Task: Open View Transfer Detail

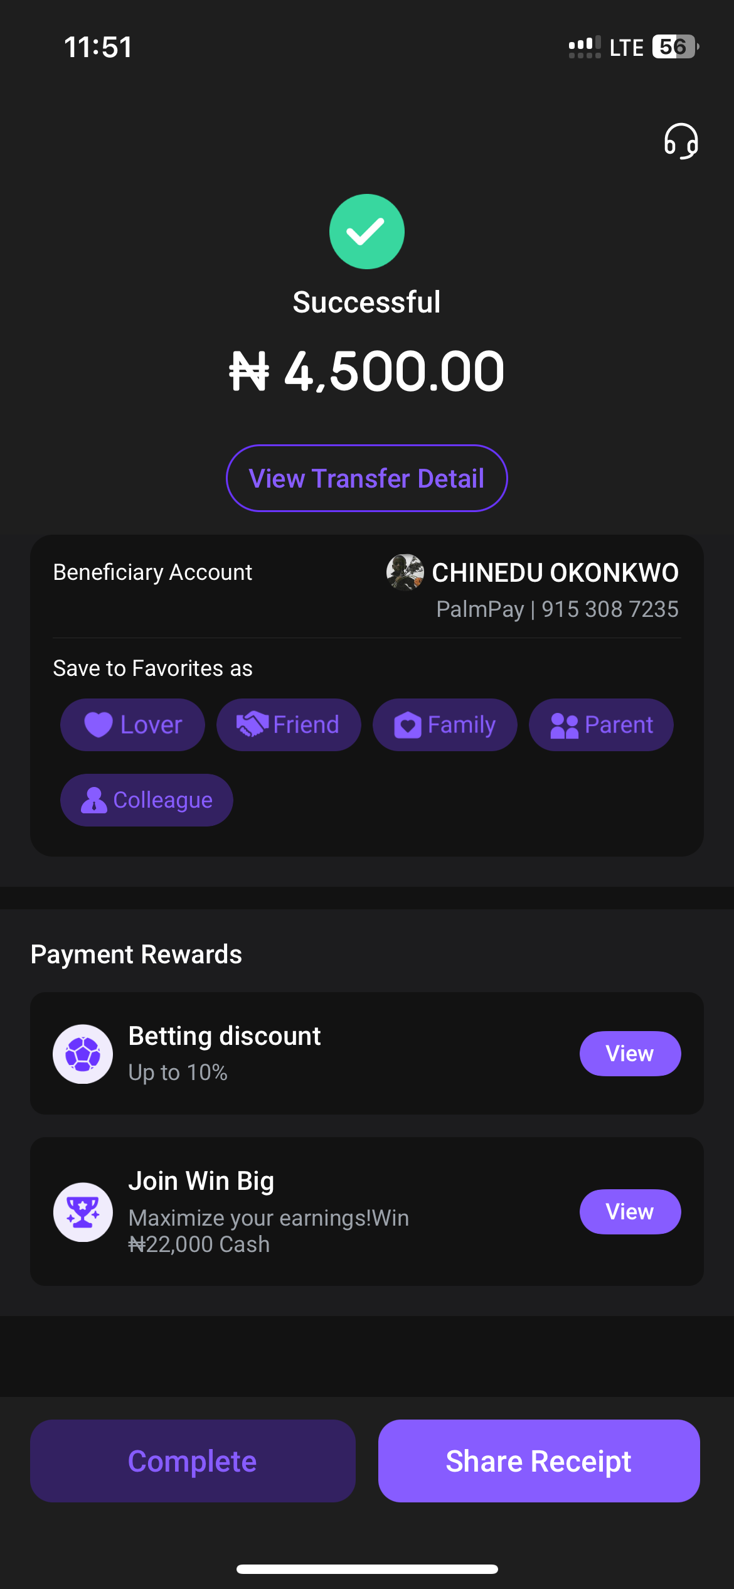Action: [367, 478]
